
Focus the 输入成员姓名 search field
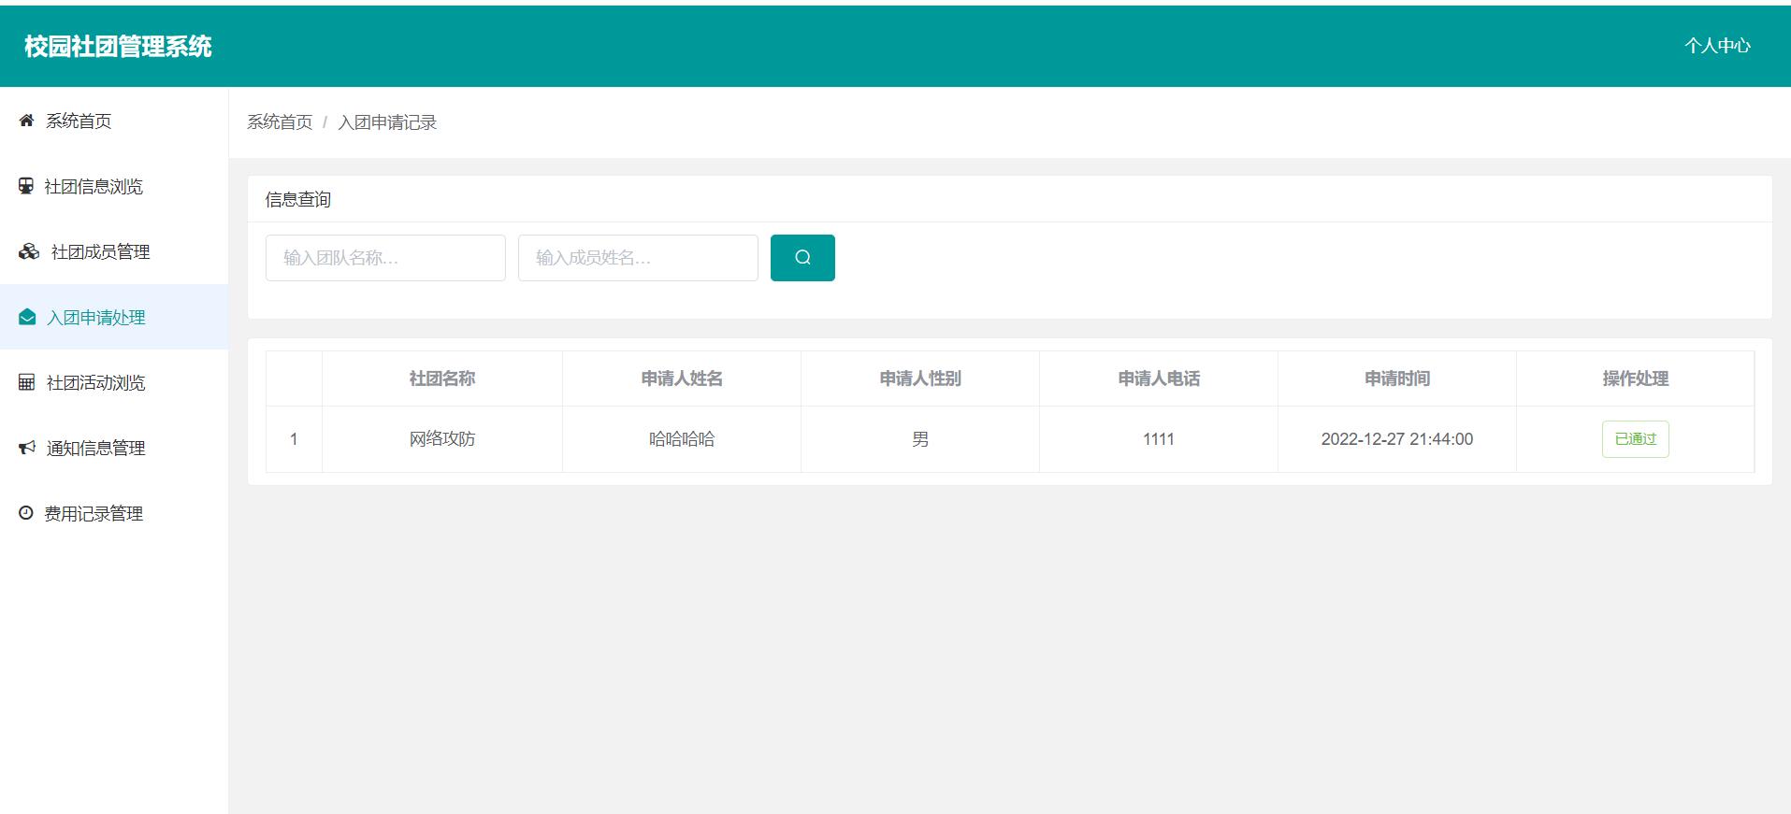[x=638, y=258]
